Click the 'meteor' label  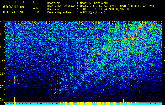pos(37,8)
